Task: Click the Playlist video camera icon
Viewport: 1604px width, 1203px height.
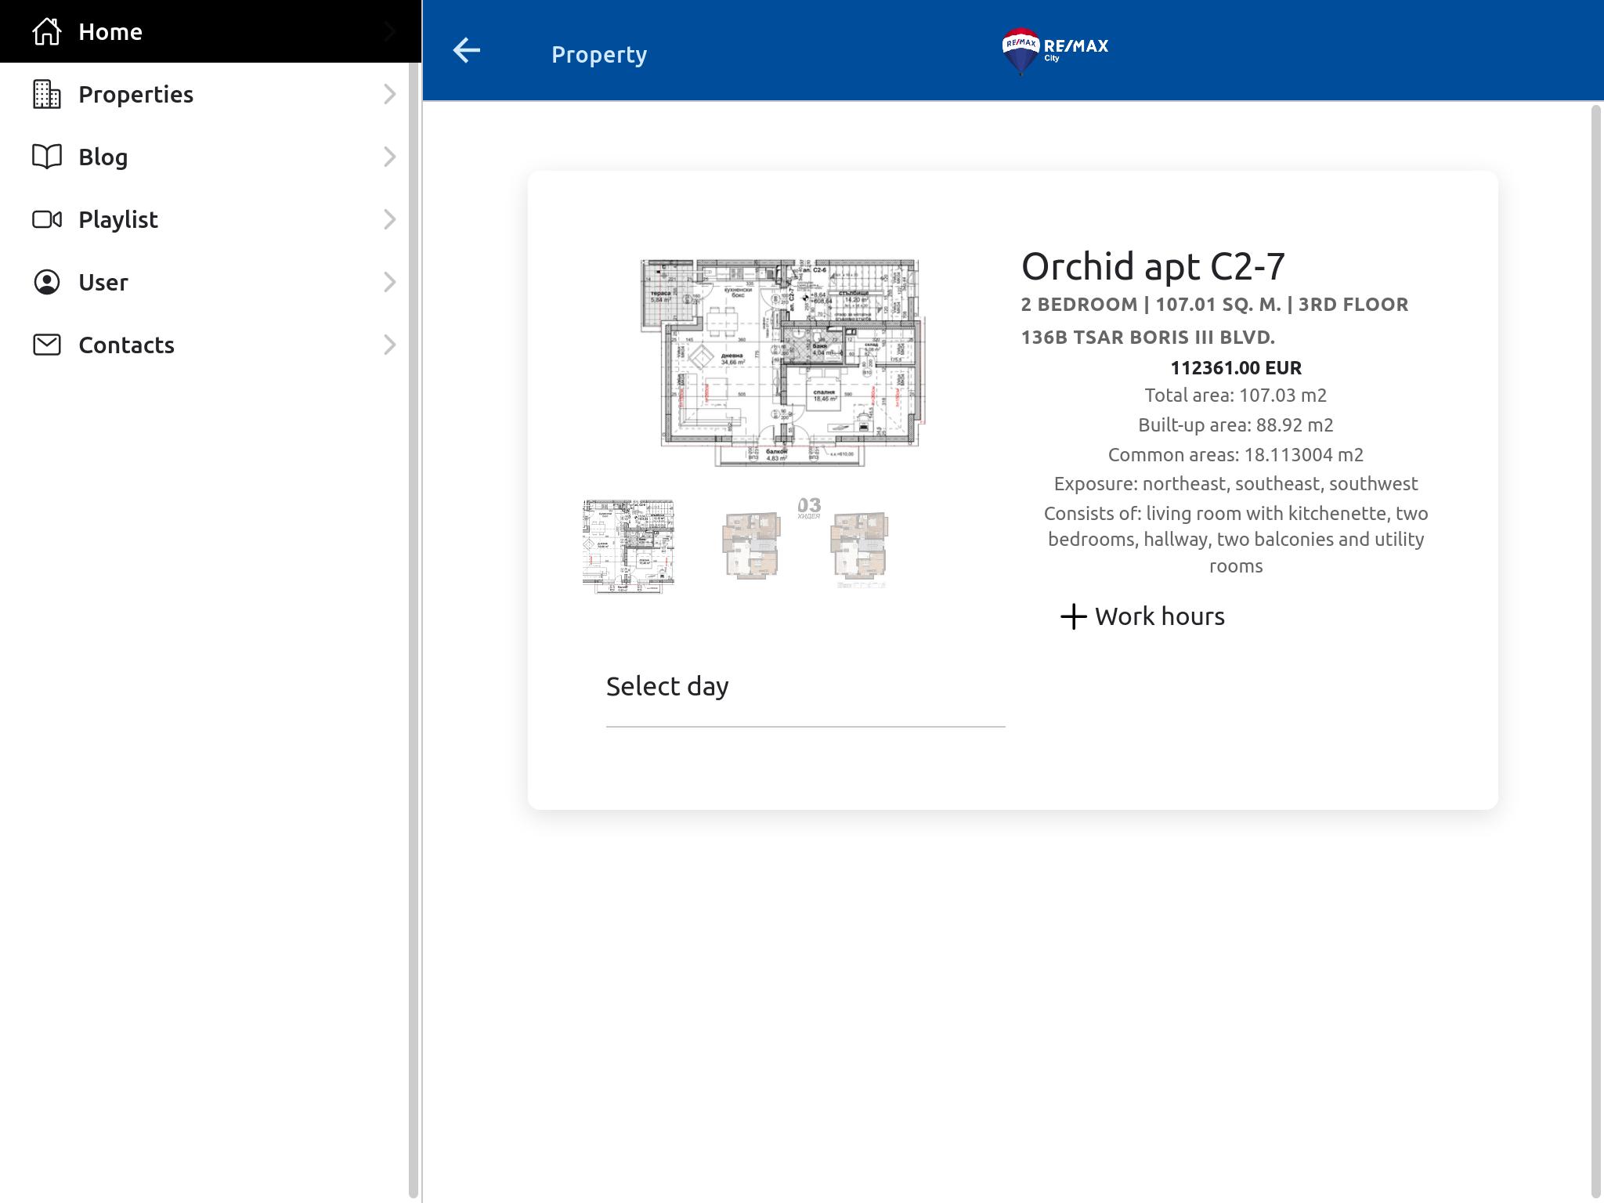Action: (47, 219)
